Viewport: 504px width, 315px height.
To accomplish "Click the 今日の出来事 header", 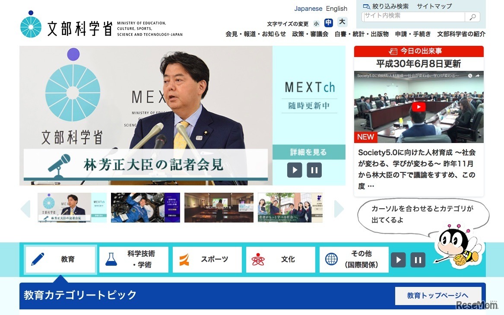I will pos(419,51).
